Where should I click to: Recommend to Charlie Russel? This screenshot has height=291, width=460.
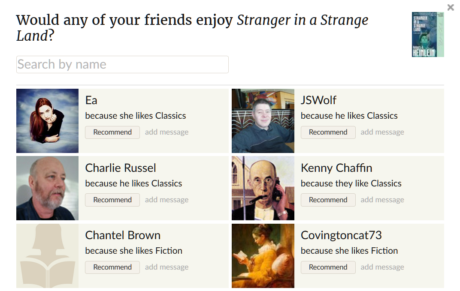coord(112,200)
